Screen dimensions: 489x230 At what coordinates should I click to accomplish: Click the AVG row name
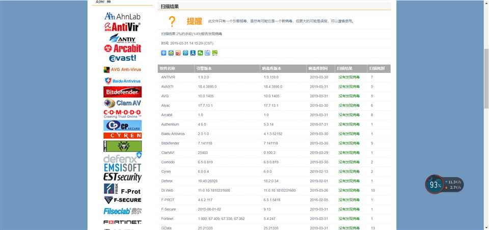pyautogui.click(x=165, y=96)
